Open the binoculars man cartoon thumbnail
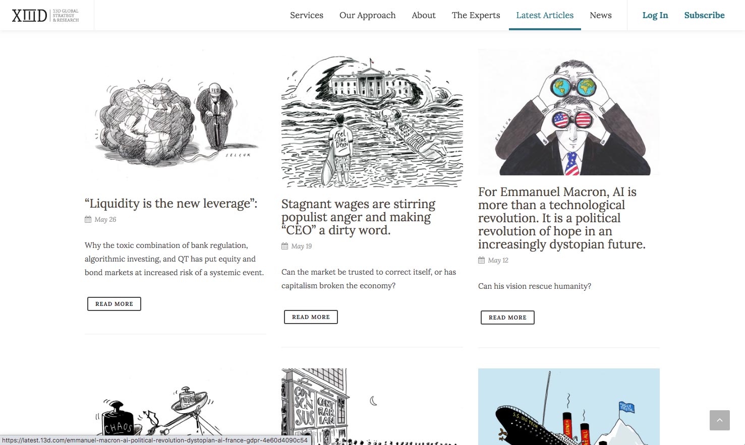Image resolution: width=745 pixels, height=445 pixels. [x=569, y=112]
